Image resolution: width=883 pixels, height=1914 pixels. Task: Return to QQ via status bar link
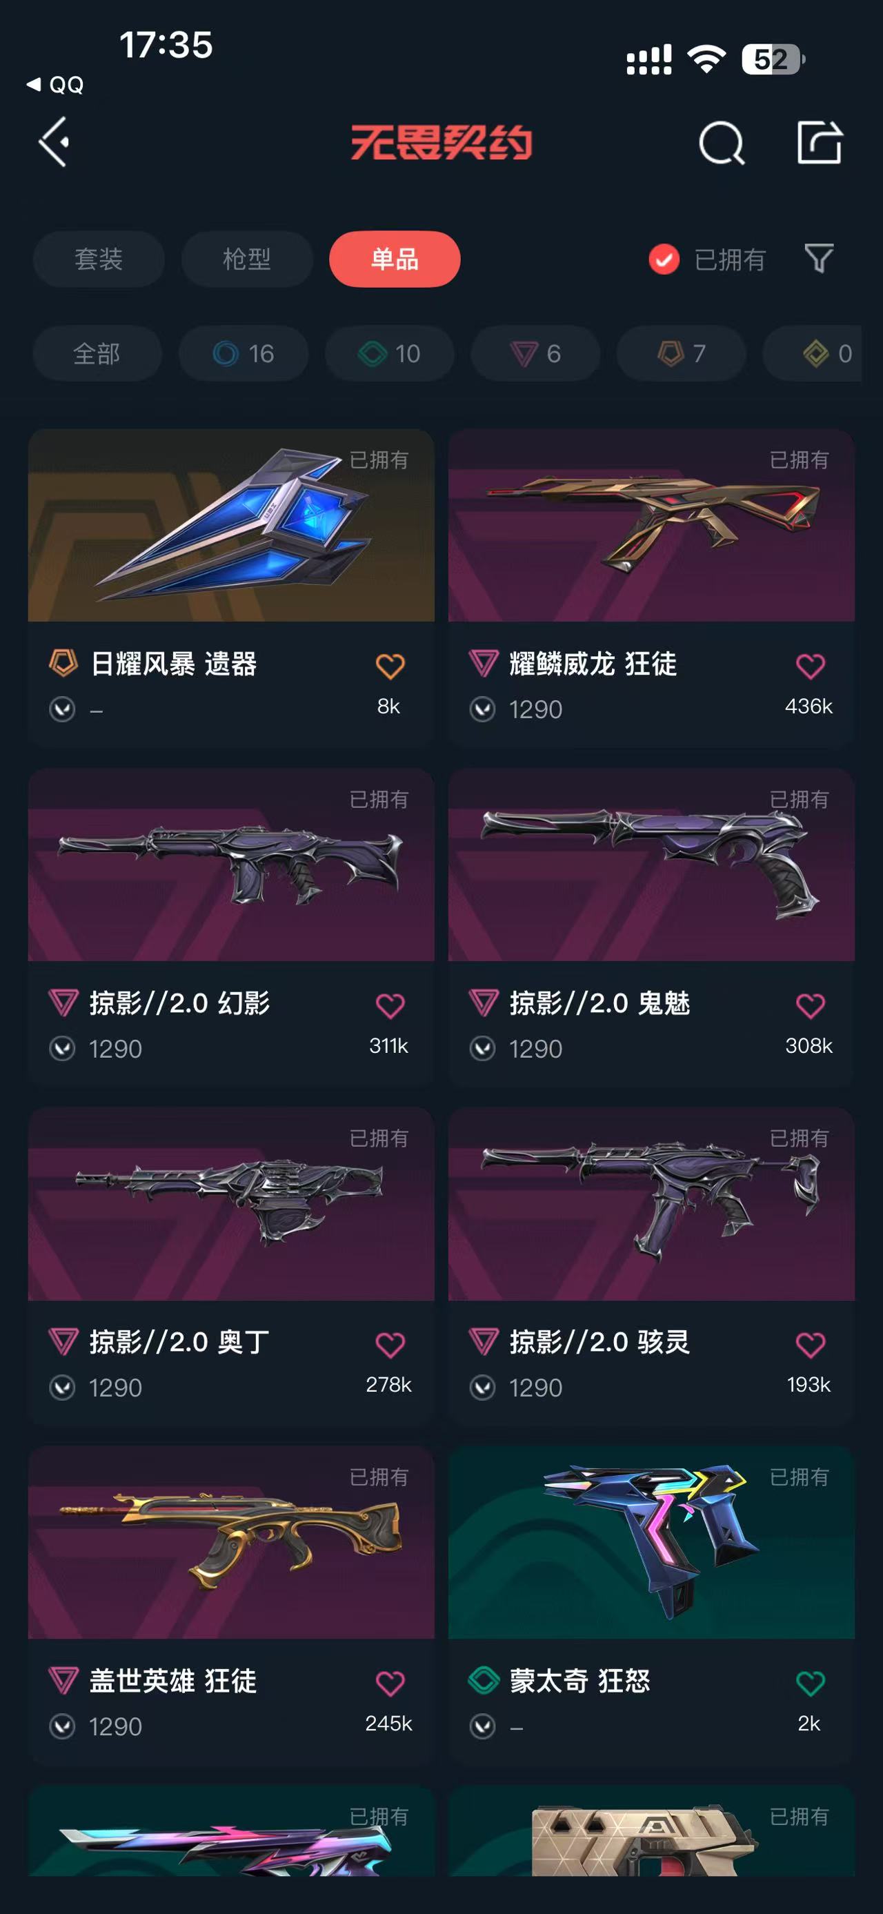click(56, 85)
